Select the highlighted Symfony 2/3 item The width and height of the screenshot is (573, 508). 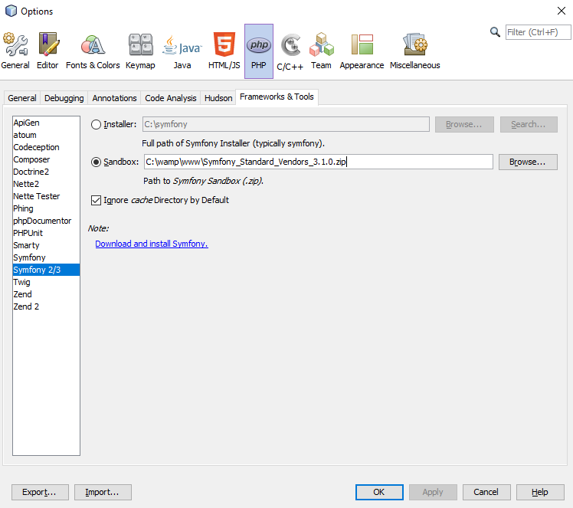click(46, 270)
